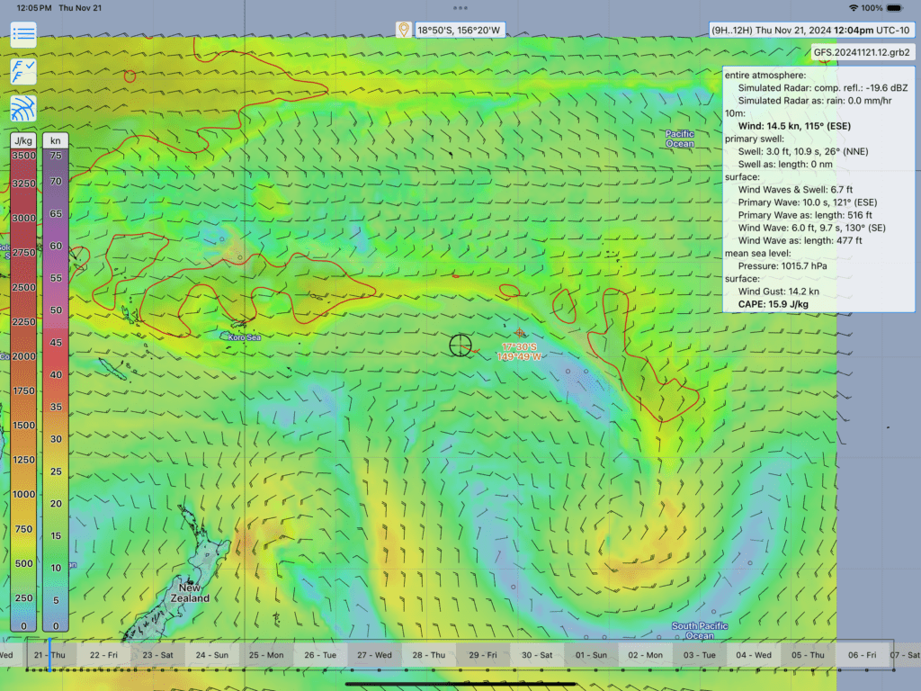Screen dimensions: 921x691
Task: Jump to 25 - Mon on timeline
Action: [266, 655]
